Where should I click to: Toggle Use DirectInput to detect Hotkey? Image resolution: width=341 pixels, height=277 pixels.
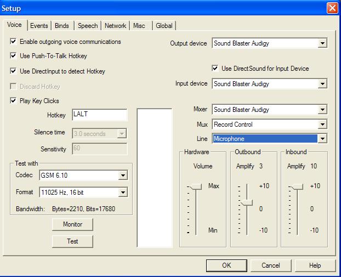coord(14,71)
